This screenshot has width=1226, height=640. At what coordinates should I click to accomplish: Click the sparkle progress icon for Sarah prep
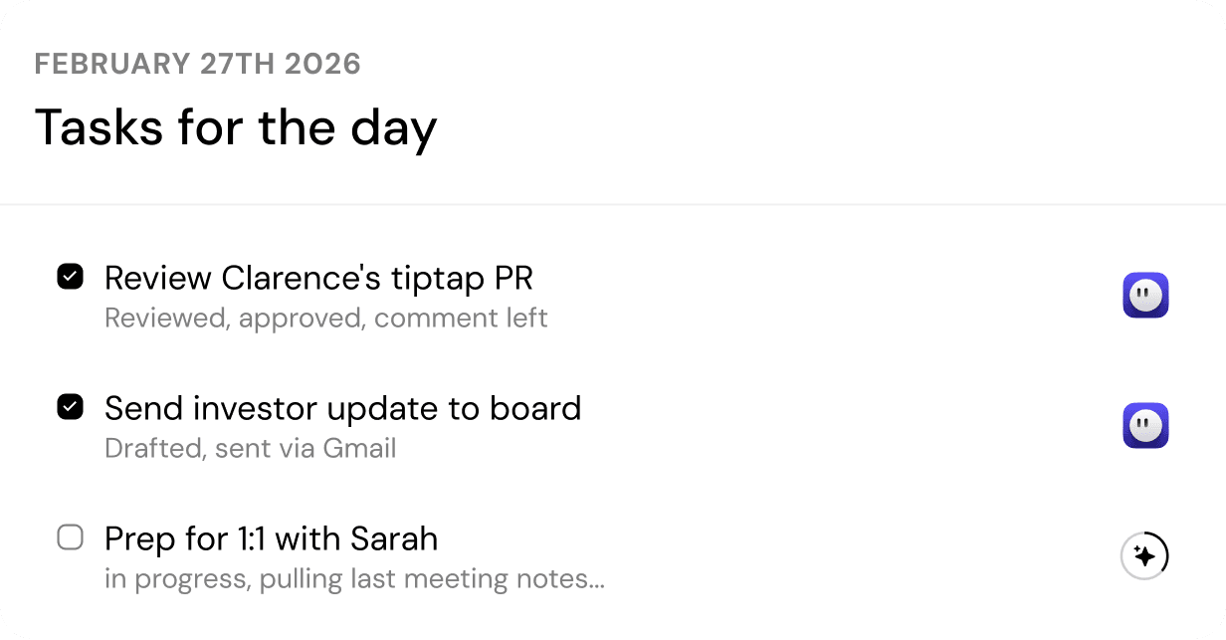1144,555
